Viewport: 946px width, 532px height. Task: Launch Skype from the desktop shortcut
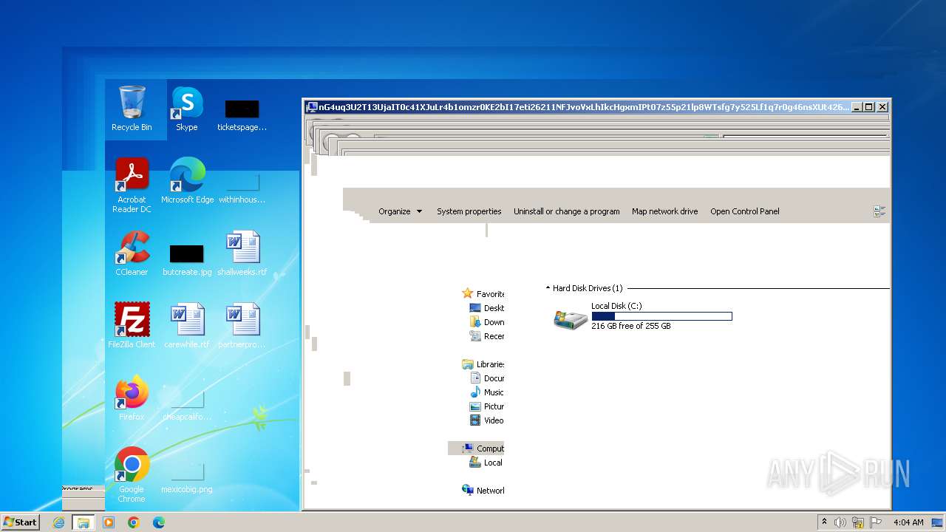[187, 109]
